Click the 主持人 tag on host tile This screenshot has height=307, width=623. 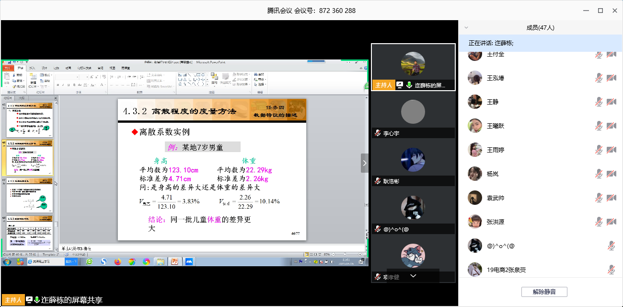pos(383,85)
